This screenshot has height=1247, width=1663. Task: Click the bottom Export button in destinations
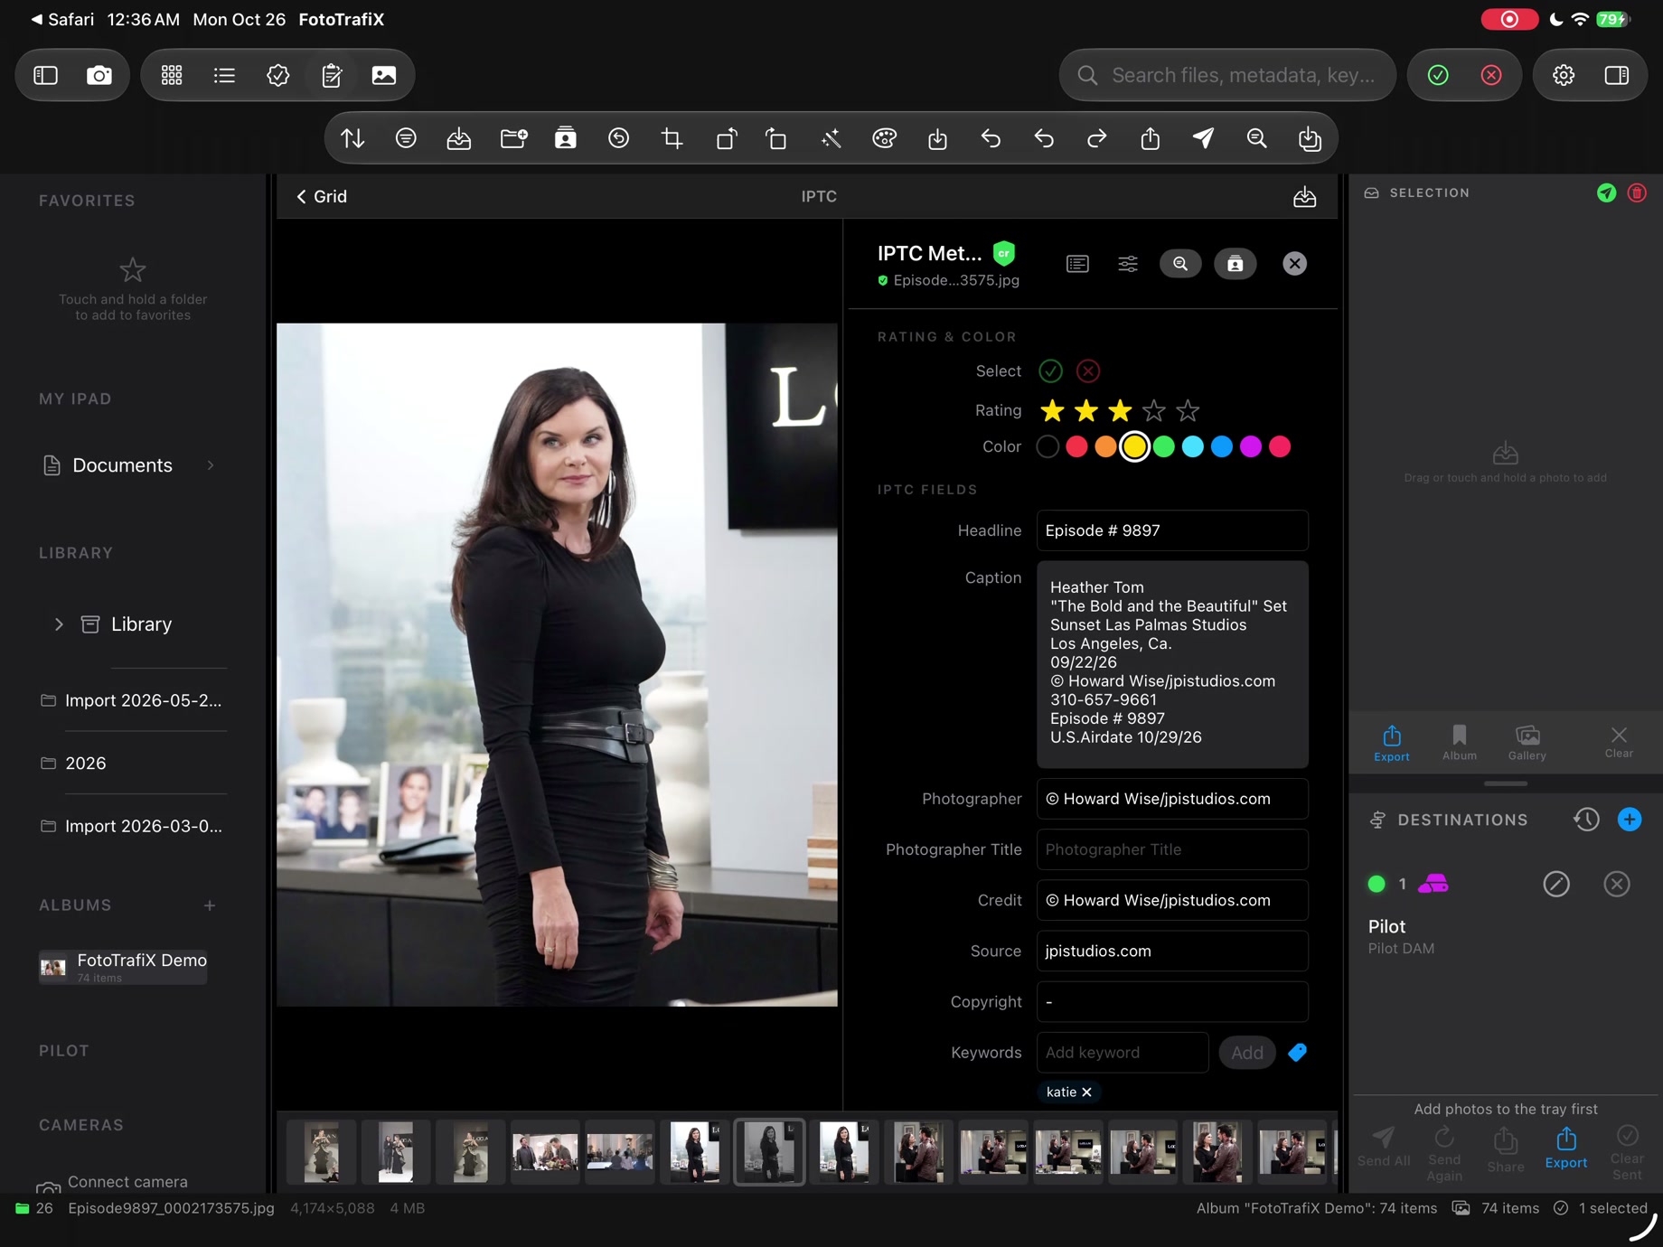[1566, 1148]
